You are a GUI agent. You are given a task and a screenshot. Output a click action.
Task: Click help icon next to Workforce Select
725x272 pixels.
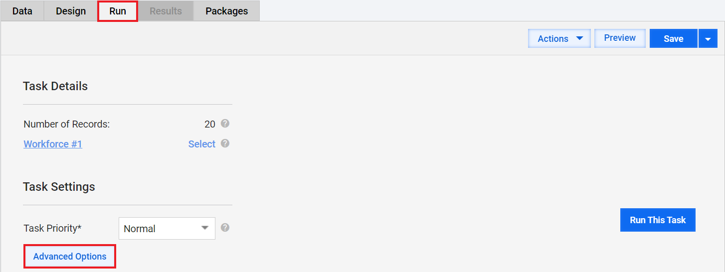click(225, 143)
